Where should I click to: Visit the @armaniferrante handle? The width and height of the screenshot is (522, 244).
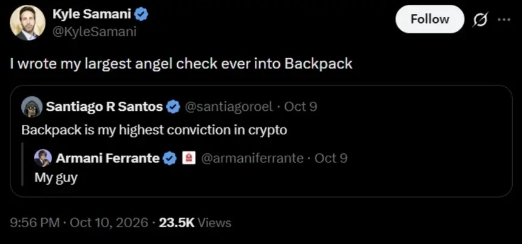[x=253, y=159]
